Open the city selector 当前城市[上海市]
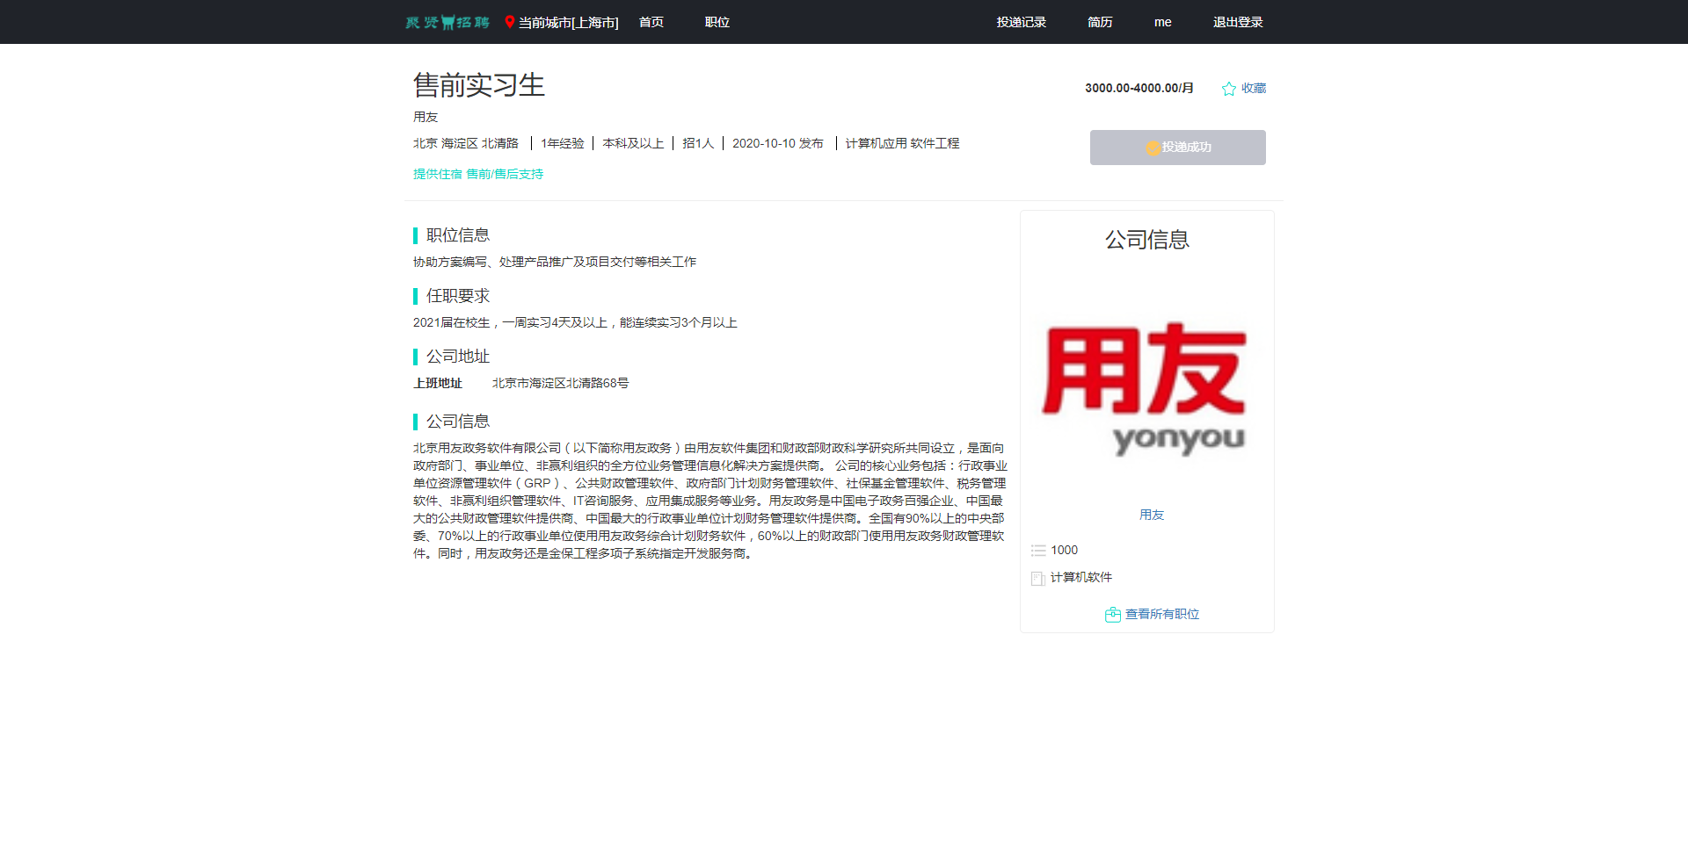Screen dimensions: 1688x851 coord(566,22)
